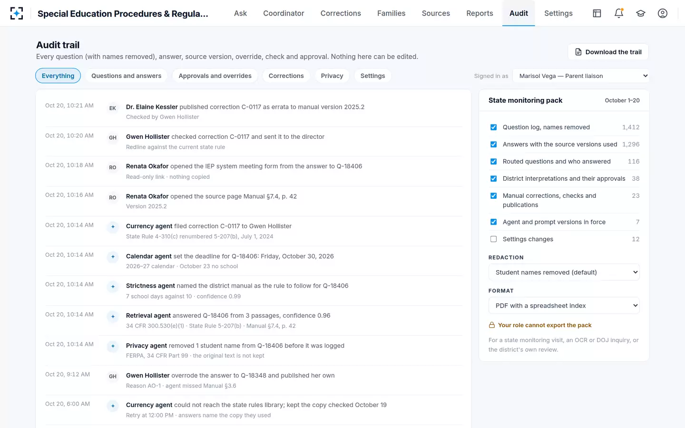Uncheck District interpretations and their approvals
Viewport: 685px width, 428px height.
click(x=493, y=179)
